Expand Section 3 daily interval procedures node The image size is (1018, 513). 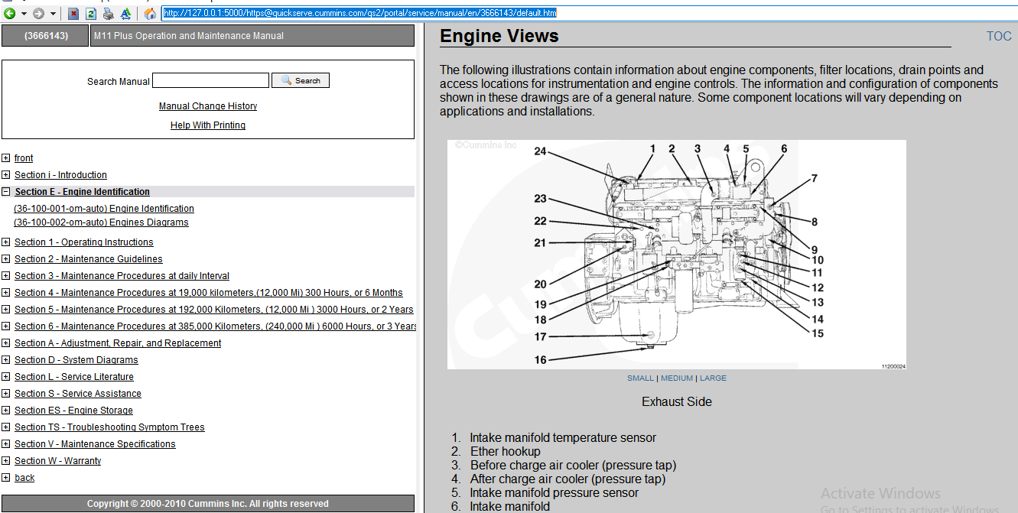click(6, 276)
